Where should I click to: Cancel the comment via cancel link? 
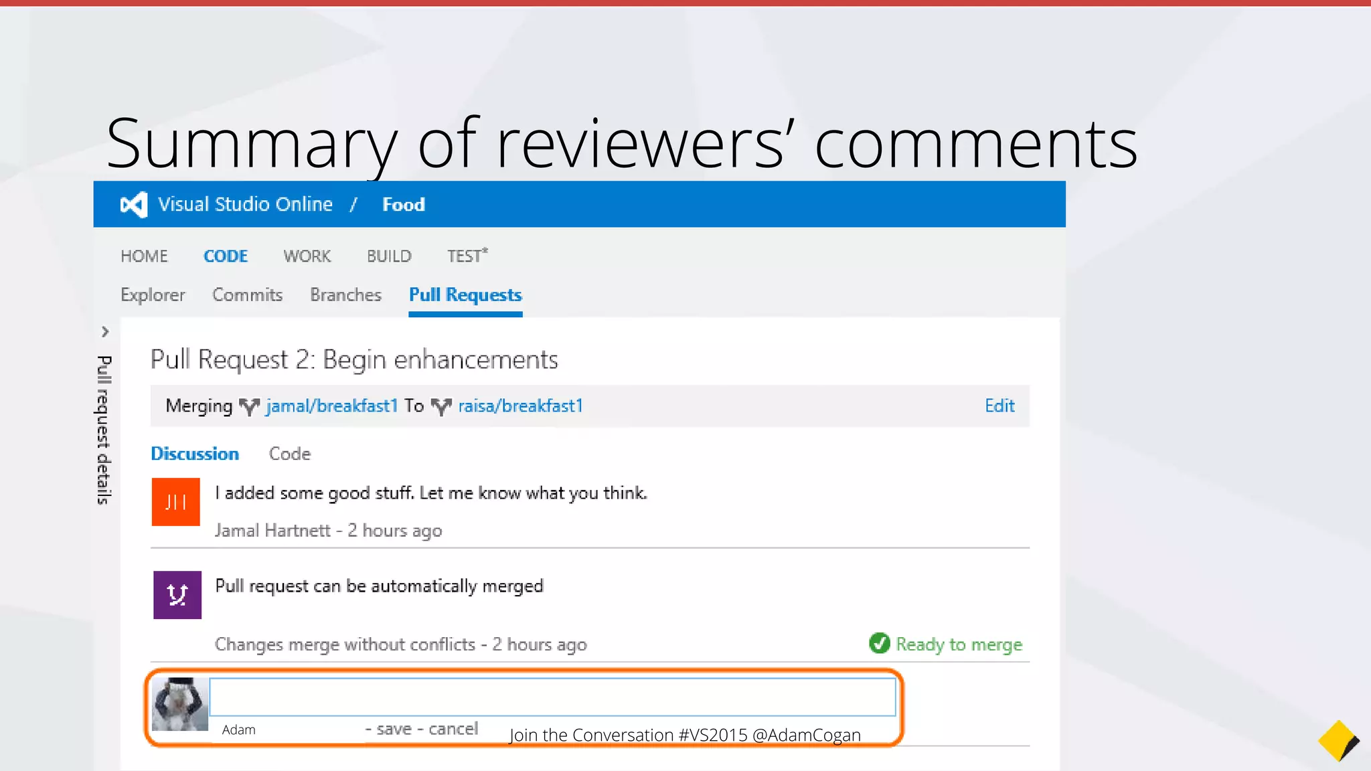453,729
